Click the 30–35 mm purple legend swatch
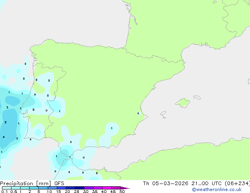The width and height of the screenshot is (250, 193). click(88, 188)
